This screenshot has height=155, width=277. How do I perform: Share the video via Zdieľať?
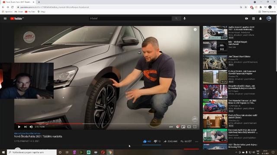tap(171, 141)
